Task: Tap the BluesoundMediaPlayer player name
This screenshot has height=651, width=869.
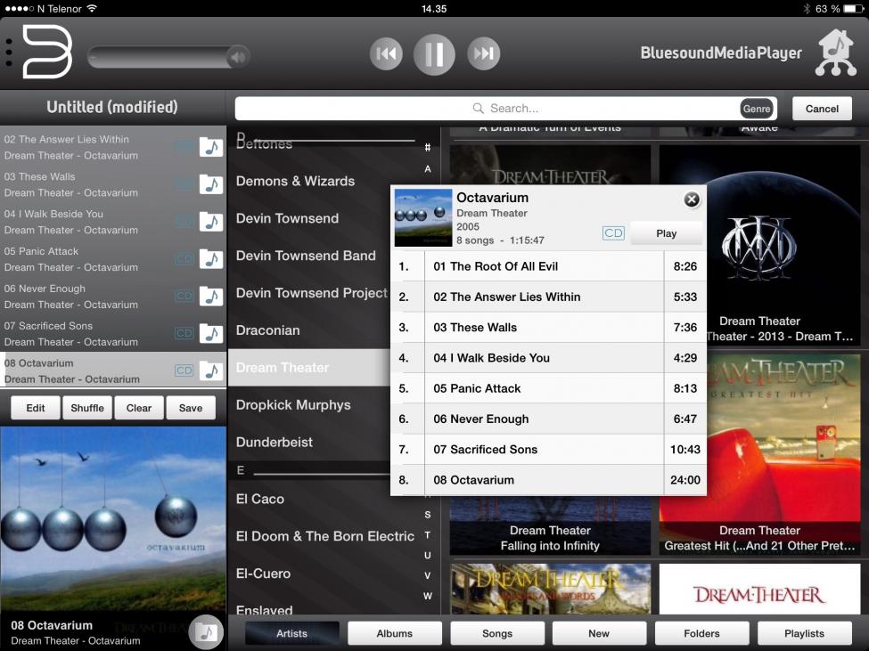Action: coord(721,53)
